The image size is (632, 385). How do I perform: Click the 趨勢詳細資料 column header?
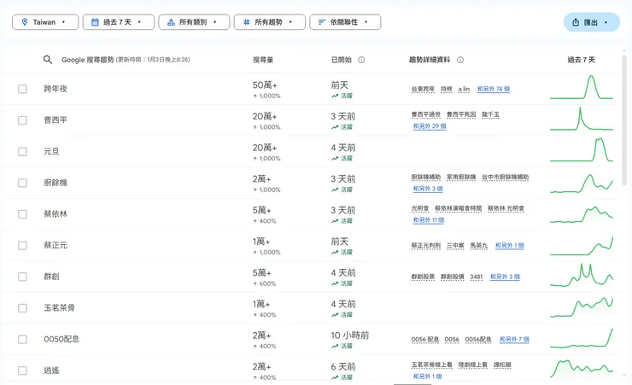[430, 60]
